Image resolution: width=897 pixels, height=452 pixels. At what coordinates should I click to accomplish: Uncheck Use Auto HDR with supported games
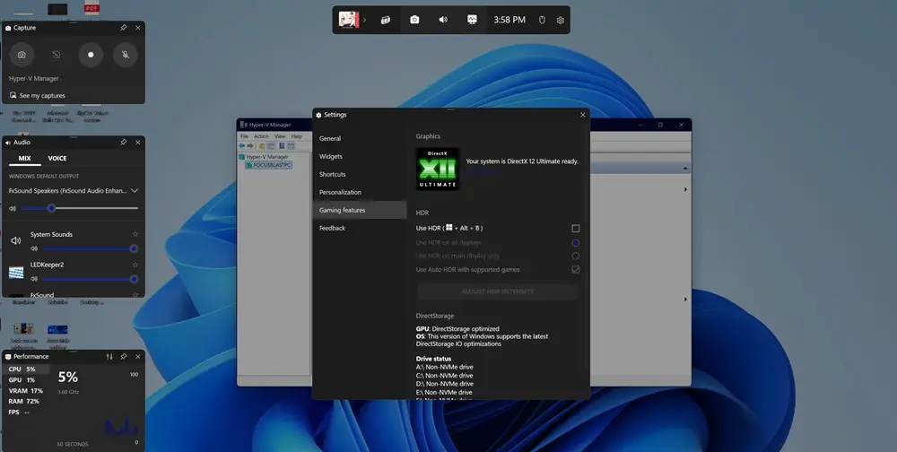point(576,269)
